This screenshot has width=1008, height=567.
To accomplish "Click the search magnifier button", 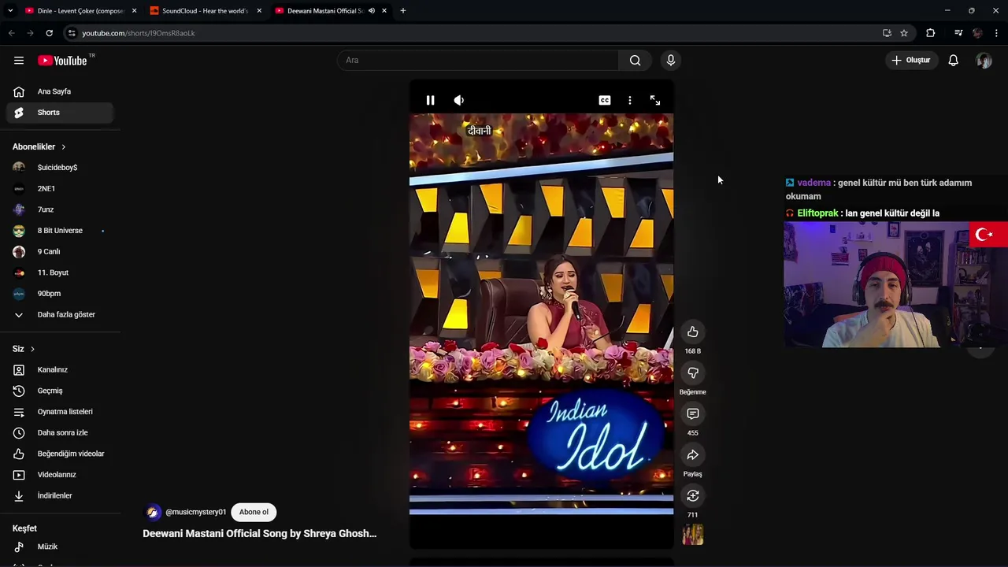I will click(635, 61).
